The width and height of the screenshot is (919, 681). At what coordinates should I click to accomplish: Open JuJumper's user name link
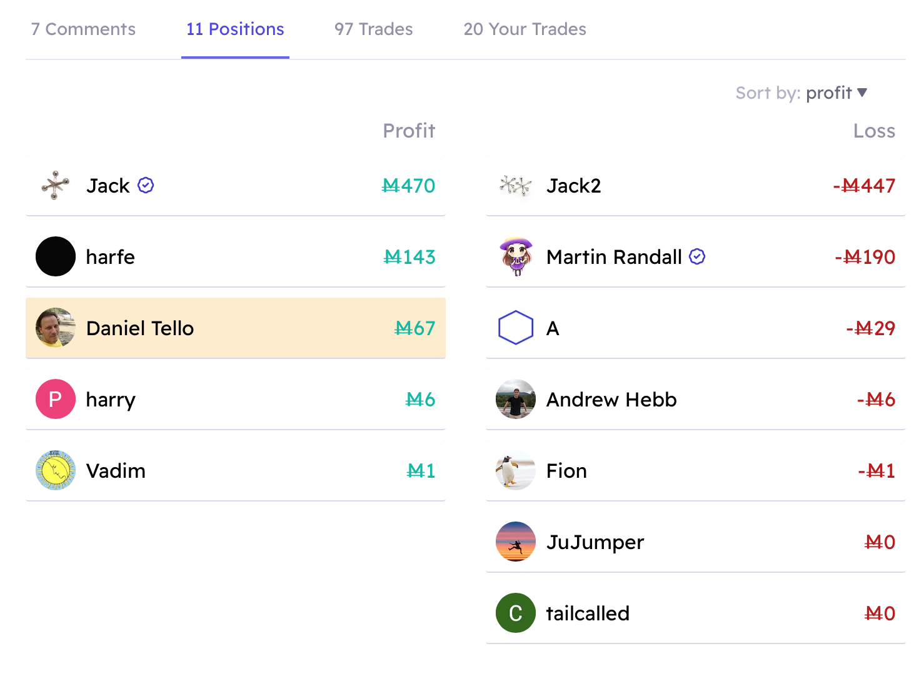(595, 542)
